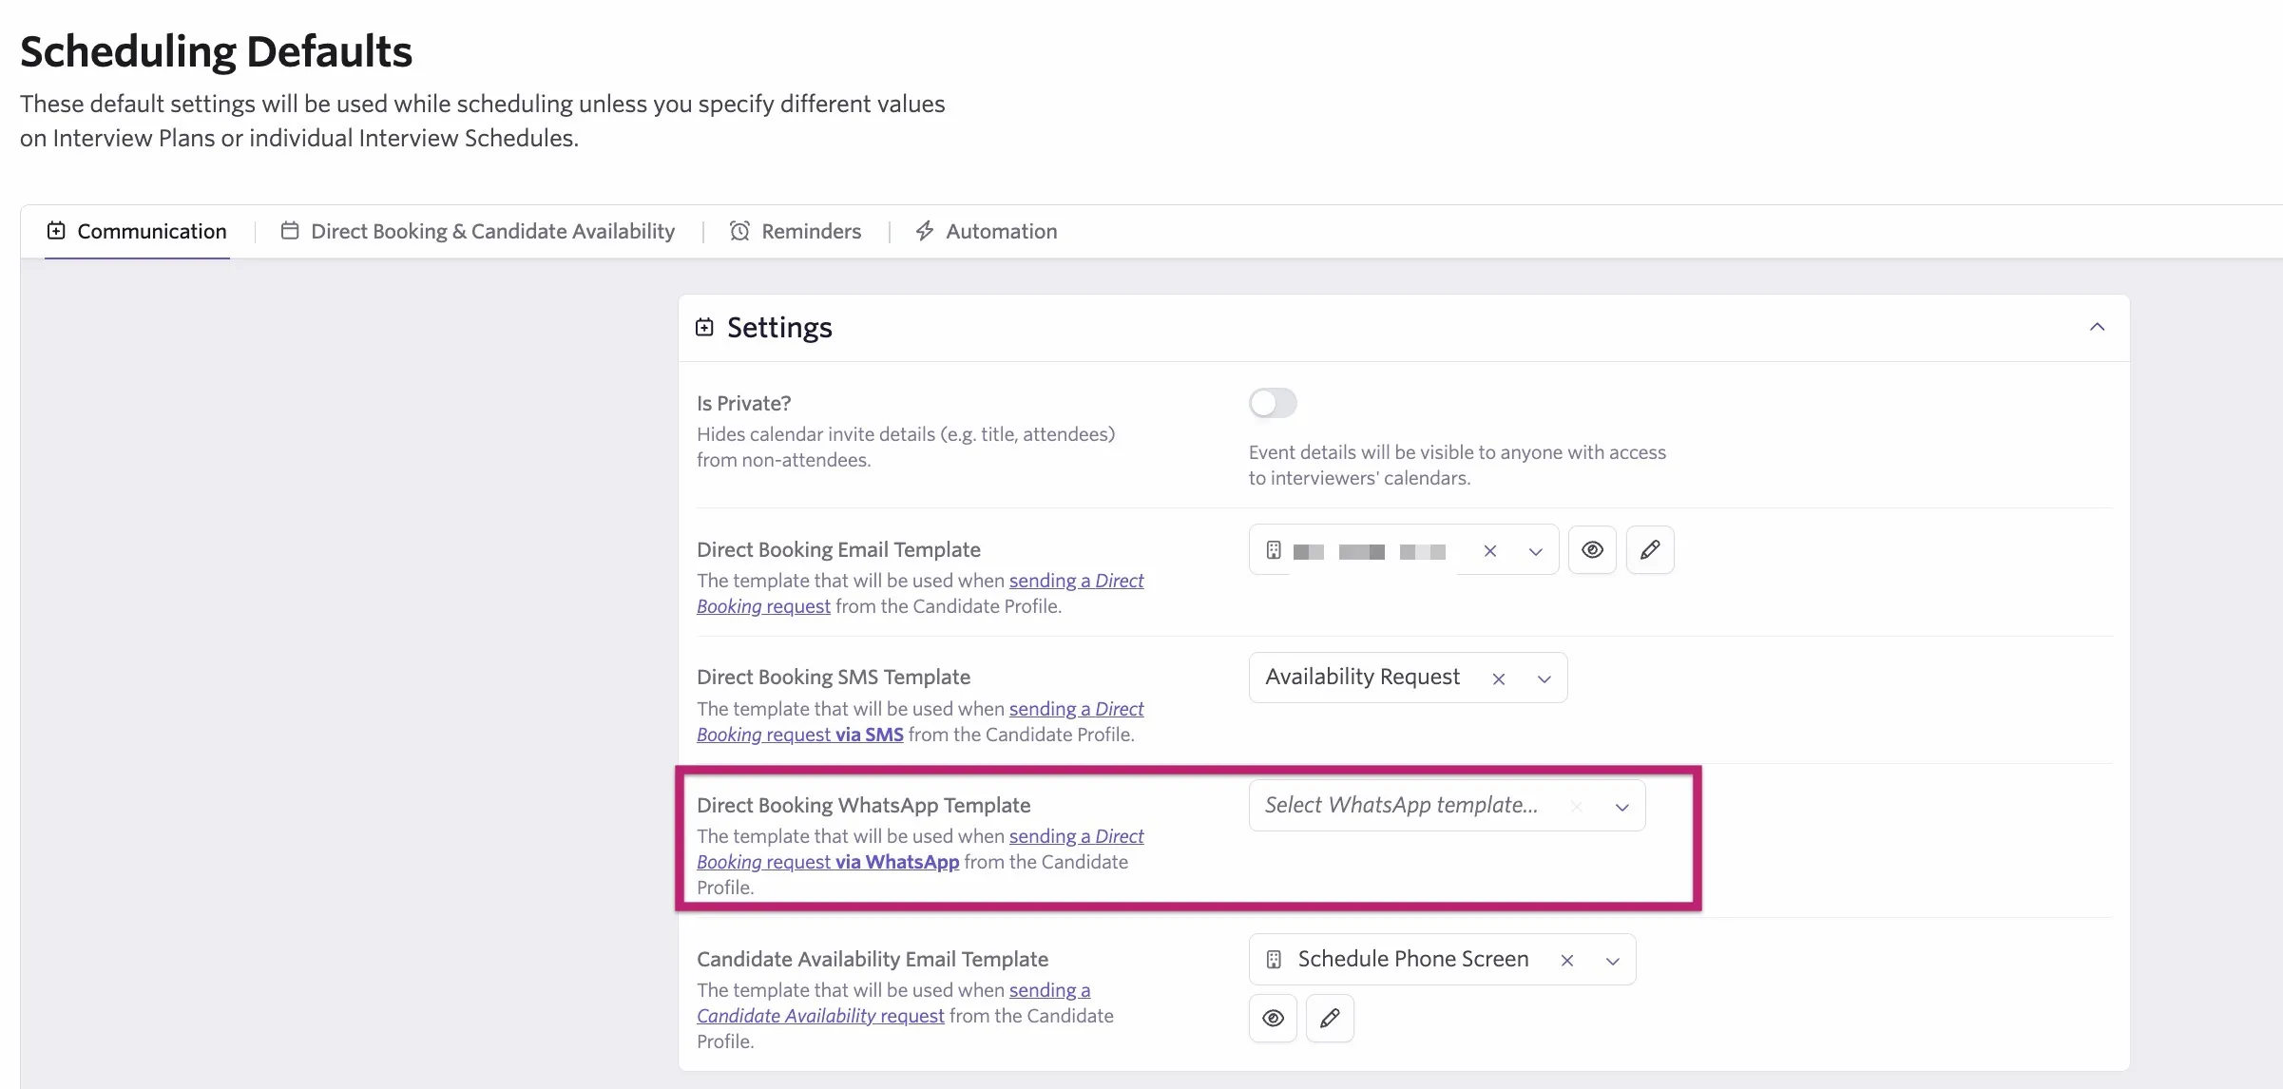This screenshot has width=2283, height=1089.
Task: Open the Select WhatsApp template dropdown arrow
Action: (1621, 807)
